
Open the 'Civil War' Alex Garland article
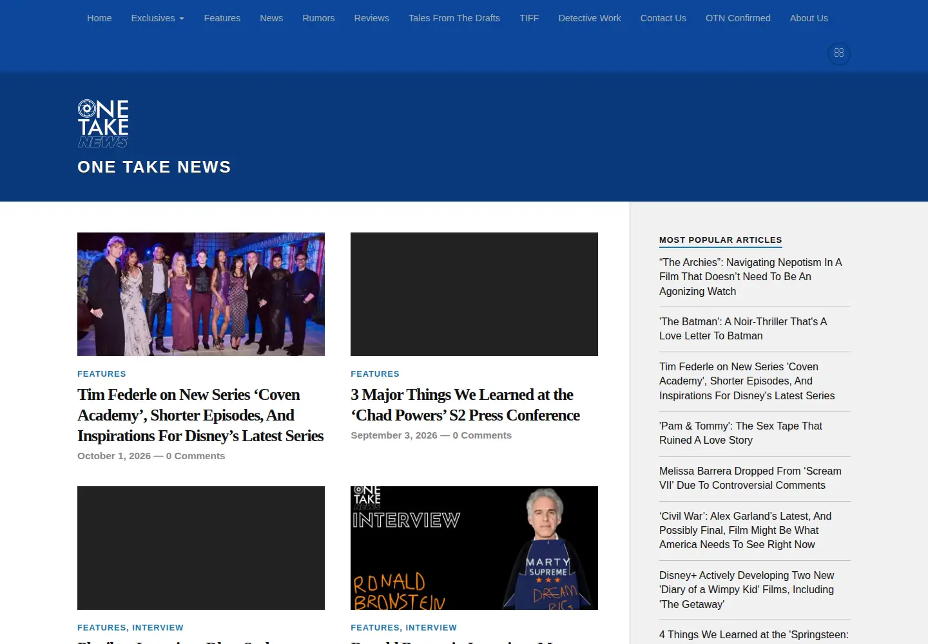point(745,531)
